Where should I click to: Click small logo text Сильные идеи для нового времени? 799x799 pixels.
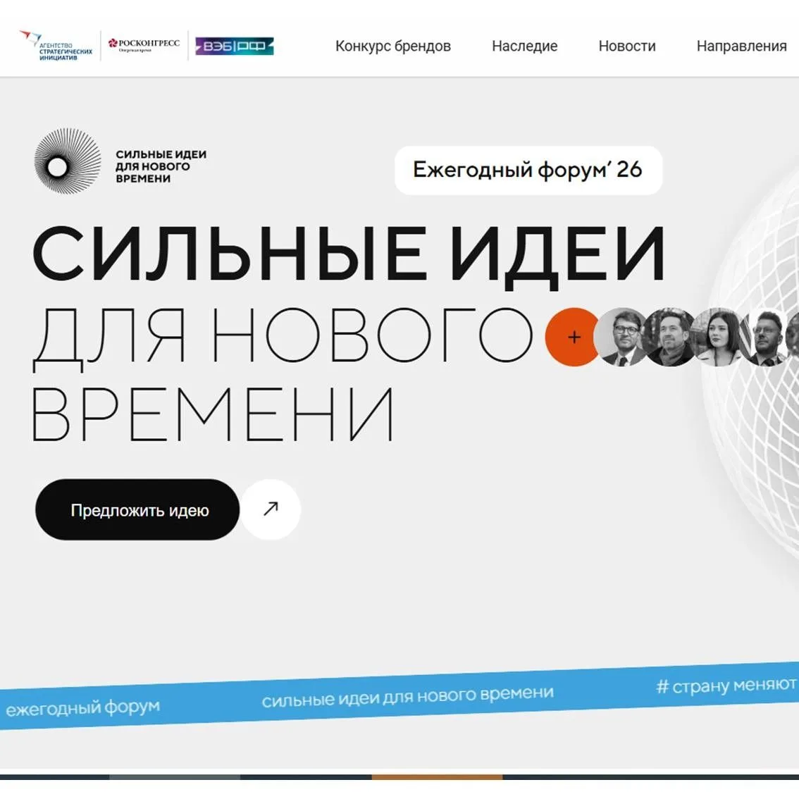[x=161, y=166]
